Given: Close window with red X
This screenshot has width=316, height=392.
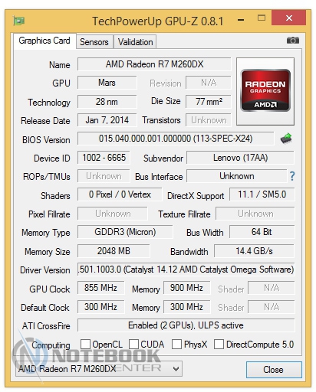Looking at the screenshot, I should tap(288, 18).
